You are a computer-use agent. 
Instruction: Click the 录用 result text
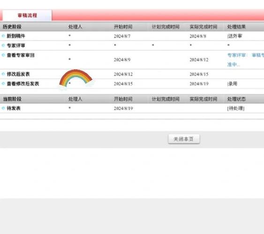[232, 84]
